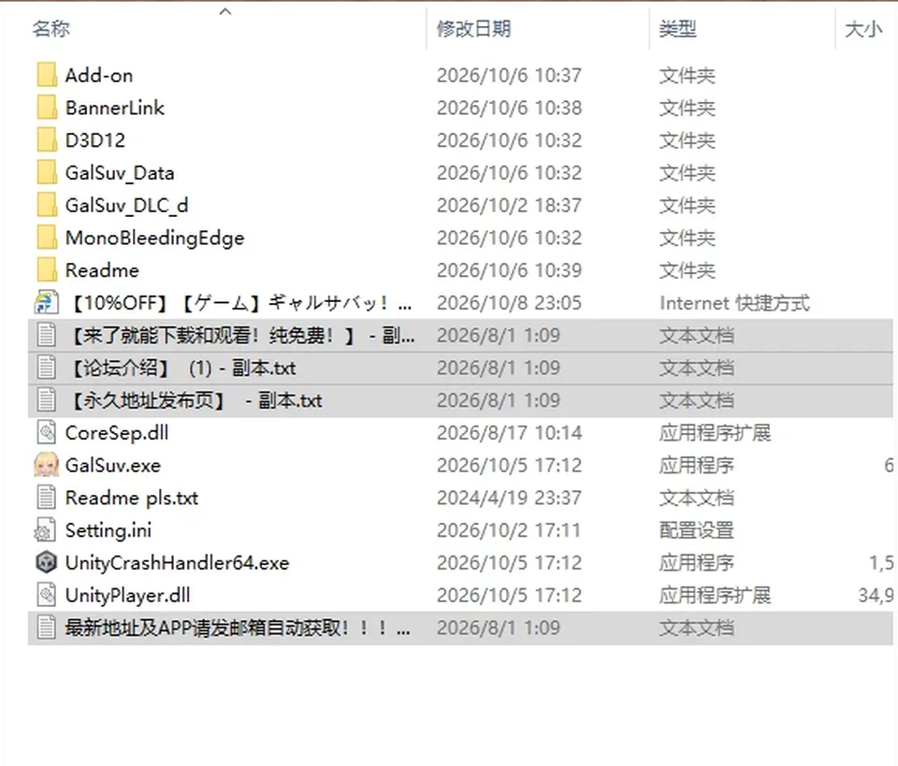Click the date 2026/10/2 18:37
The image size is (898, 766).
[509, 206]
